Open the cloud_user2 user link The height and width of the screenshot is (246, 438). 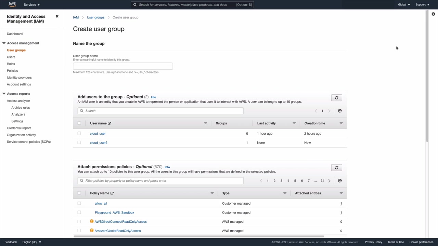point(99,142)
